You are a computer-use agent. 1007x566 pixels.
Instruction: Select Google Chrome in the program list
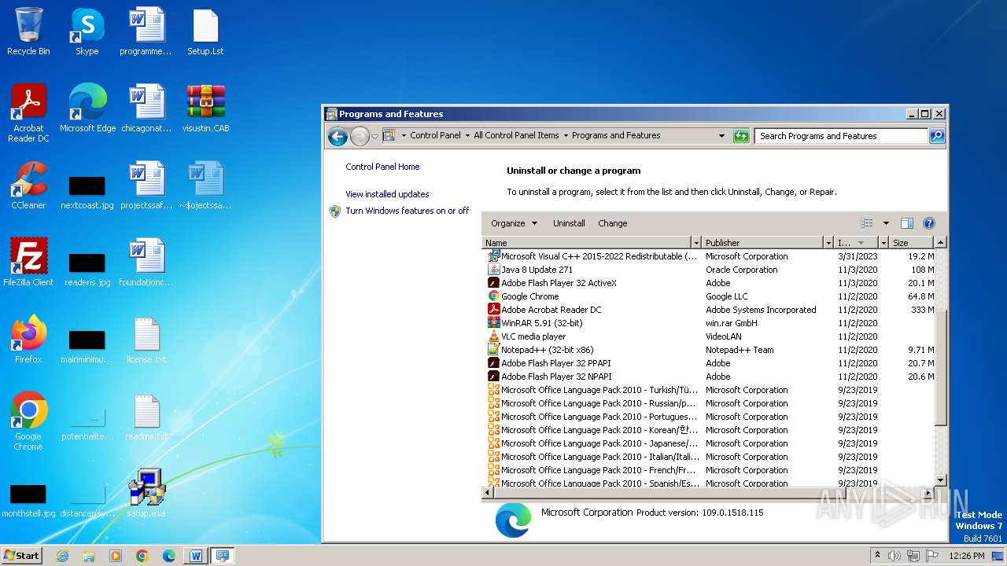tap(708, 296)
